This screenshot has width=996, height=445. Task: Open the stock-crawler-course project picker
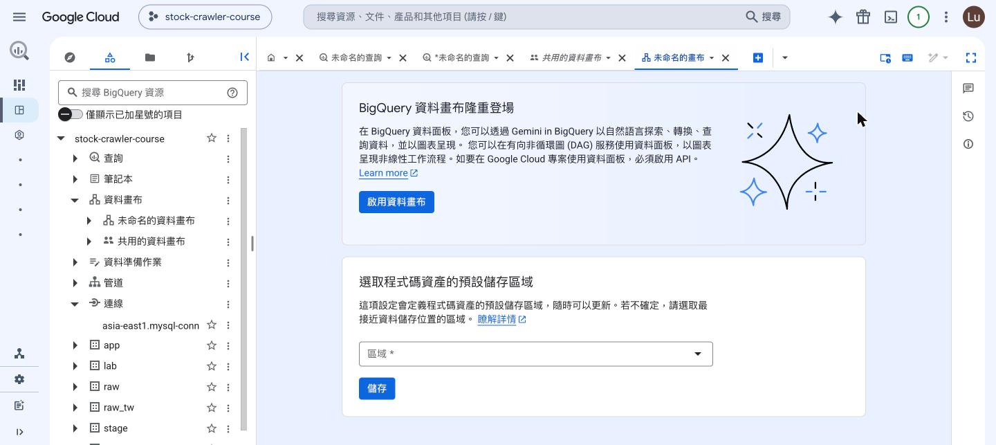tap(205, 17)
